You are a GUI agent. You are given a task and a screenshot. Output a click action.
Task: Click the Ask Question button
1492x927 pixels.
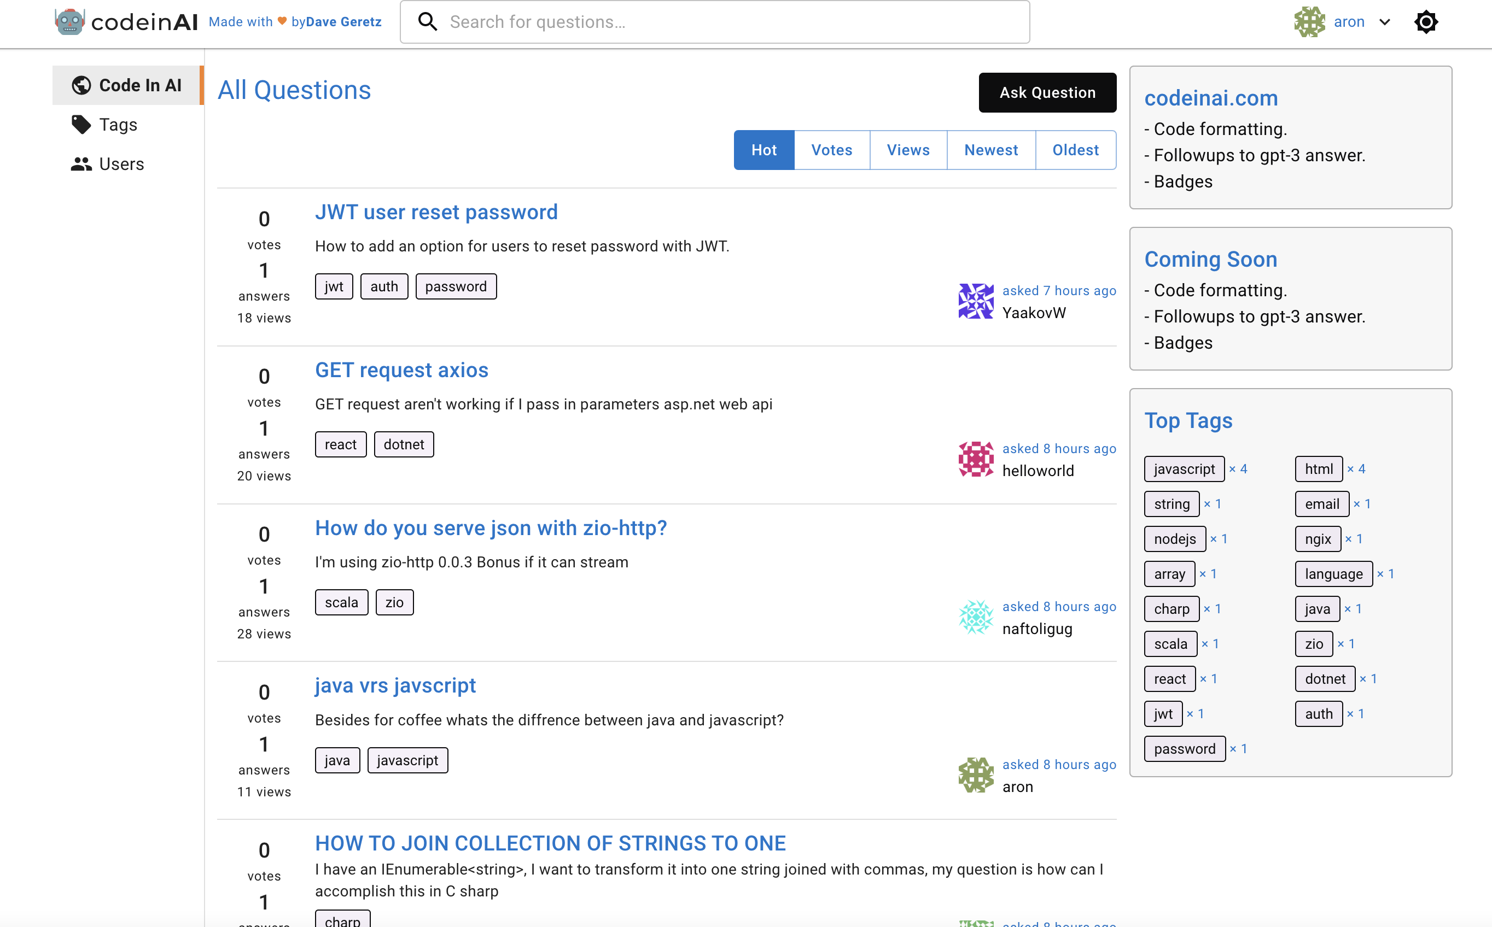1047,92
